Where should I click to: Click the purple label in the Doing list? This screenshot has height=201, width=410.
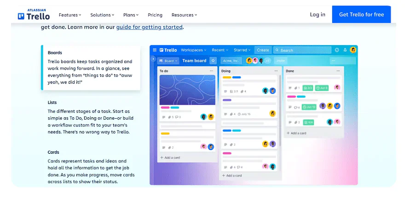[x=227, y=100]
